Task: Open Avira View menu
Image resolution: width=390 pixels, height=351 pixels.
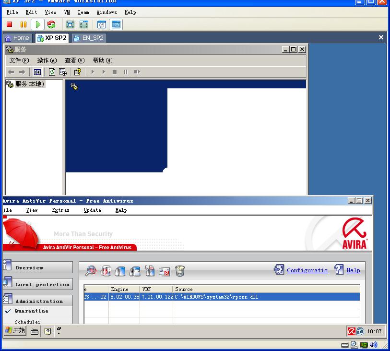Action: click(32, 210)
